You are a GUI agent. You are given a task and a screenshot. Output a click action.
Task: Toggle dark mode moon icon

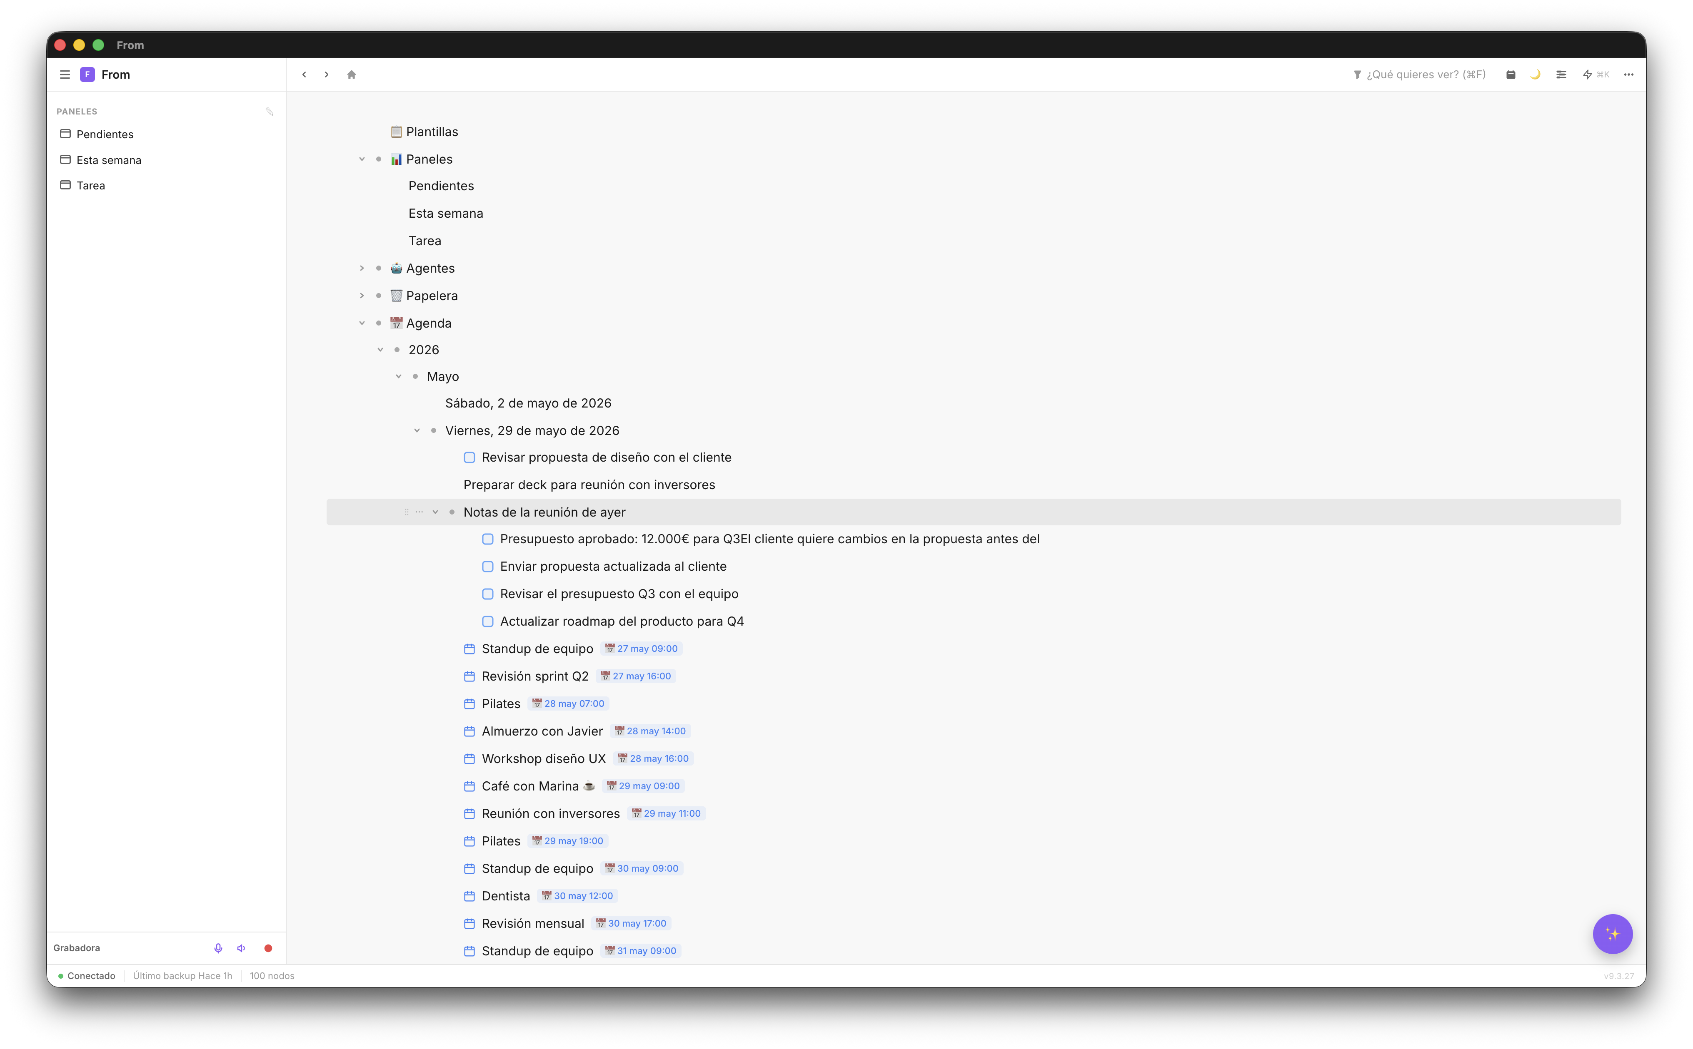point(1536,74)
